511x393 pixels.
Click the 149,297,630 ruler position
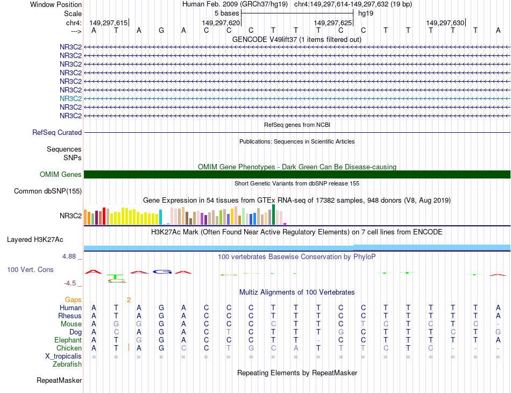click(x=445, y=23)
